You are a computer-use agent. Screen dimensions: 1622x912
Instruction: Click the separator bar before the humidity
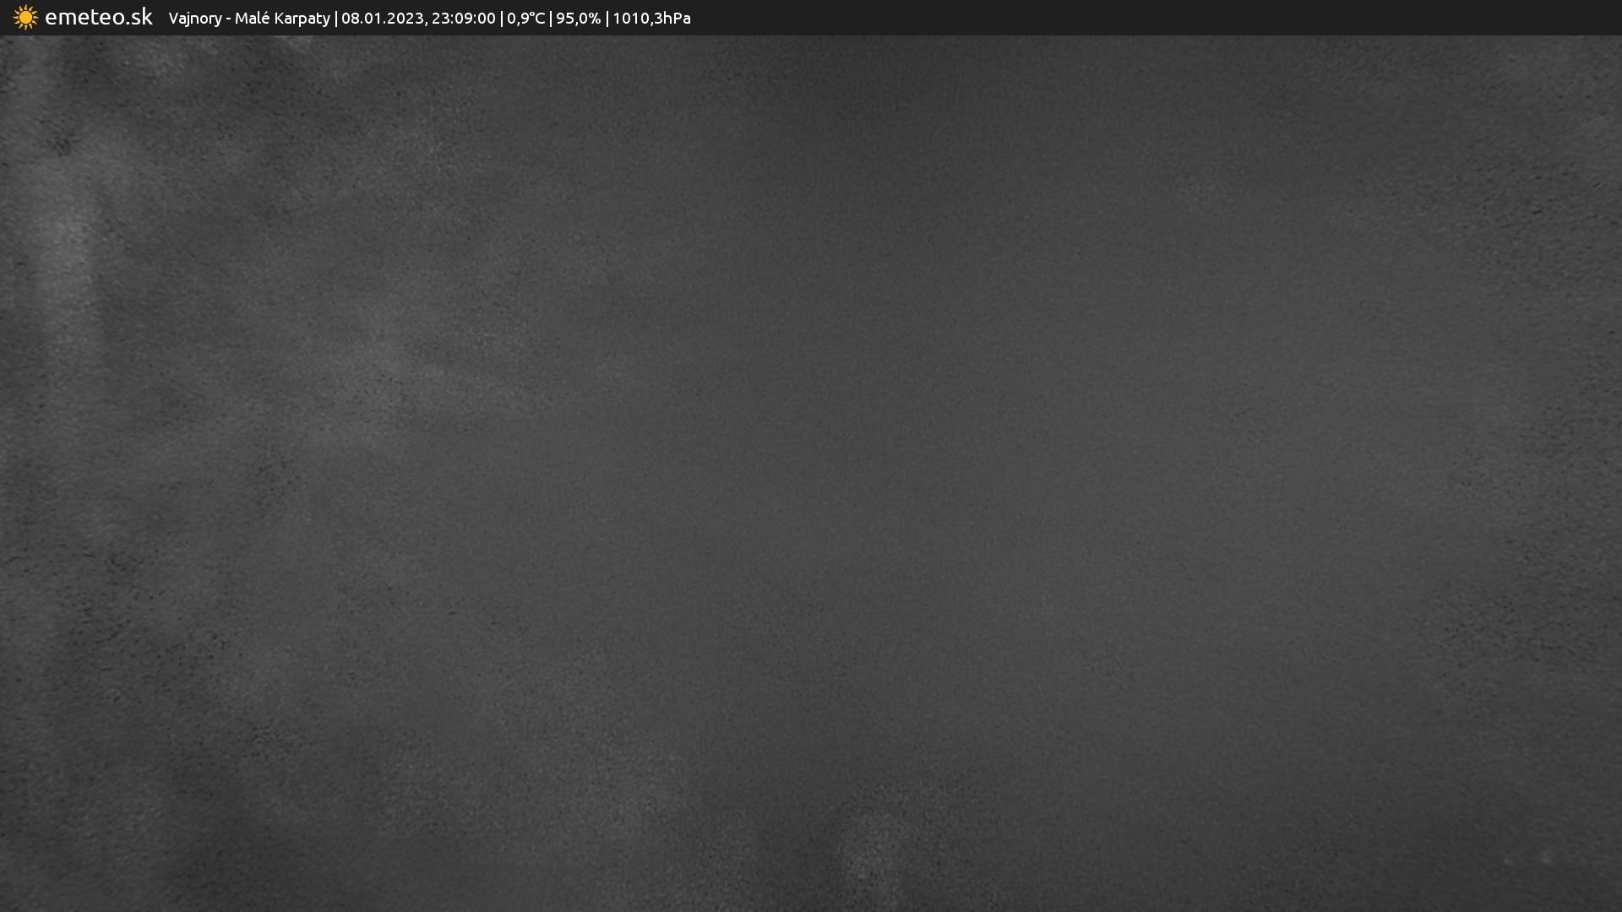551,19
